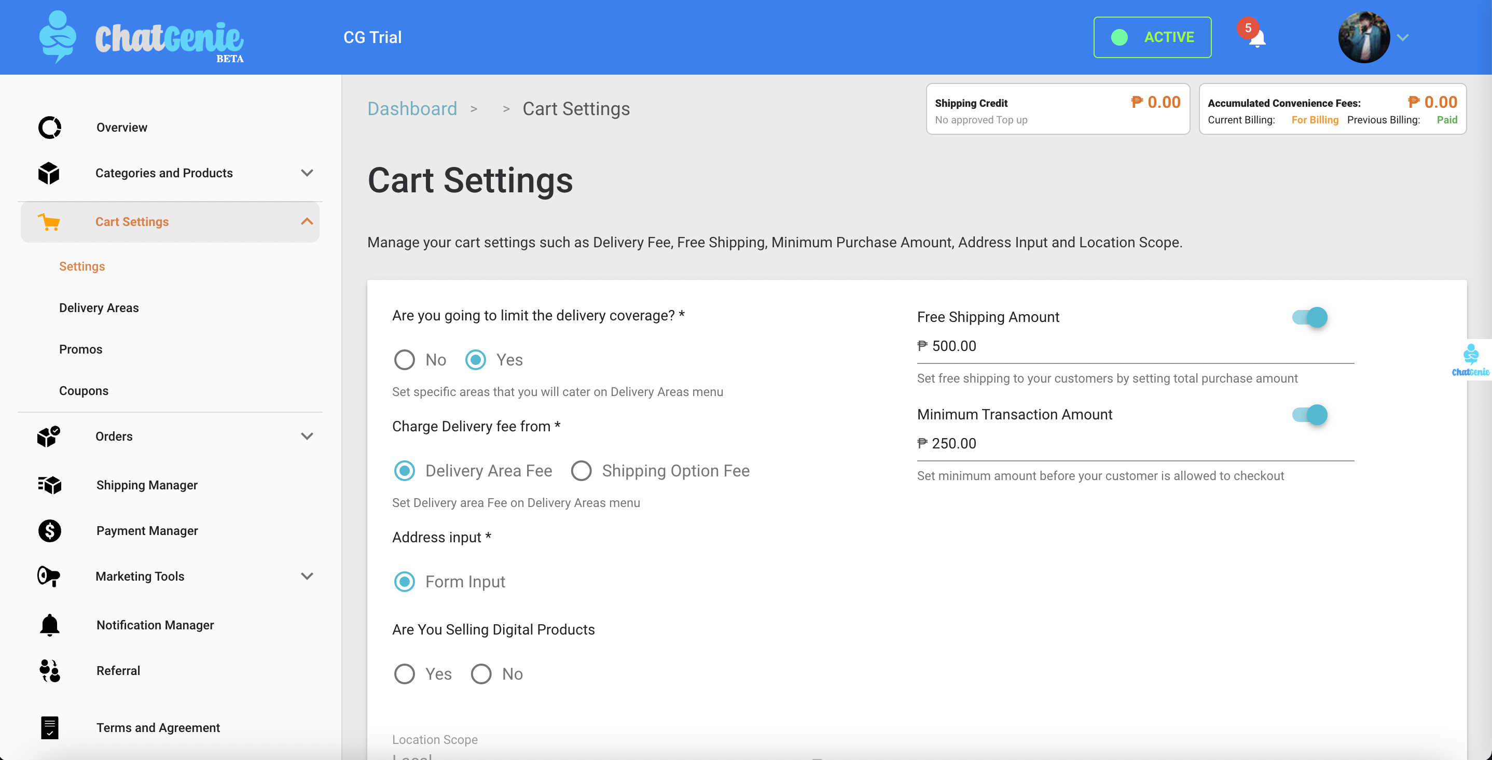Click the Marketing Tools megaphone icon

[49, 576]
